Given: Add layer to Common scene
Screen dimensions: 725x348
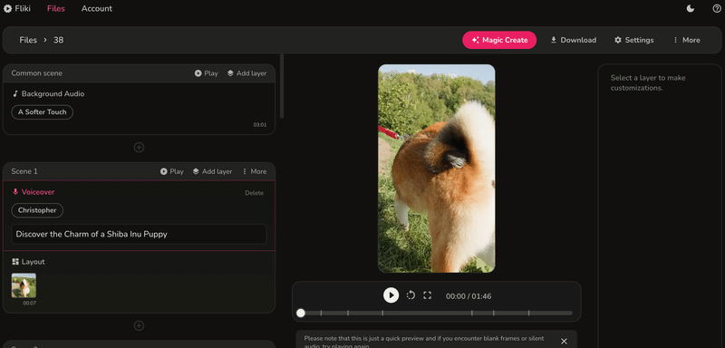Looking at the screenshot, I should coord(246,73).
